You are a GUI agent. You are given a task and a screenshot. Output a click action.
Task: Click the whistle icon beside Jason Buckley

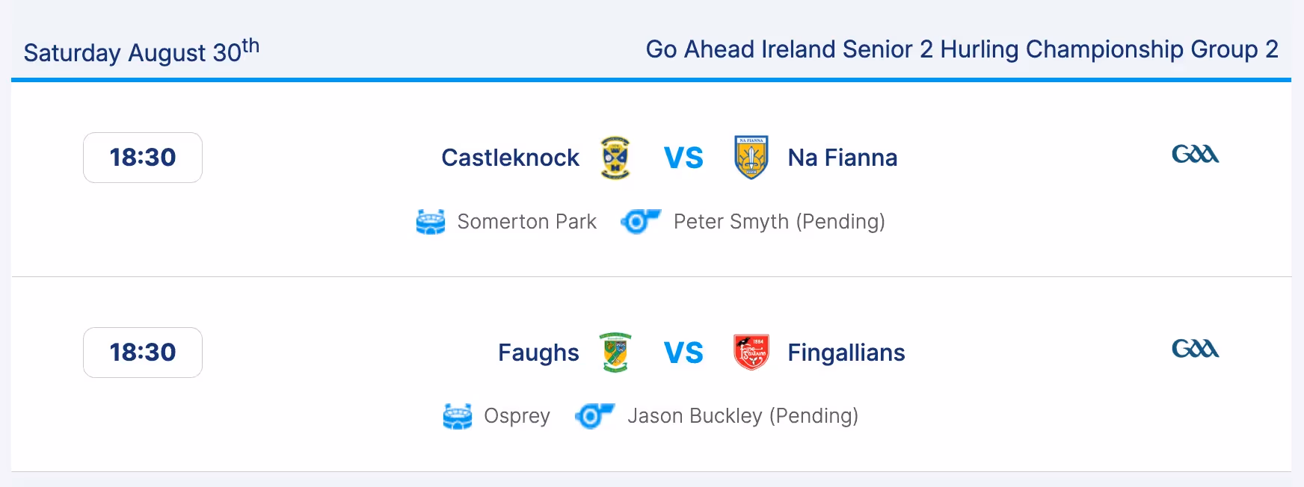[x=594, y=416]
